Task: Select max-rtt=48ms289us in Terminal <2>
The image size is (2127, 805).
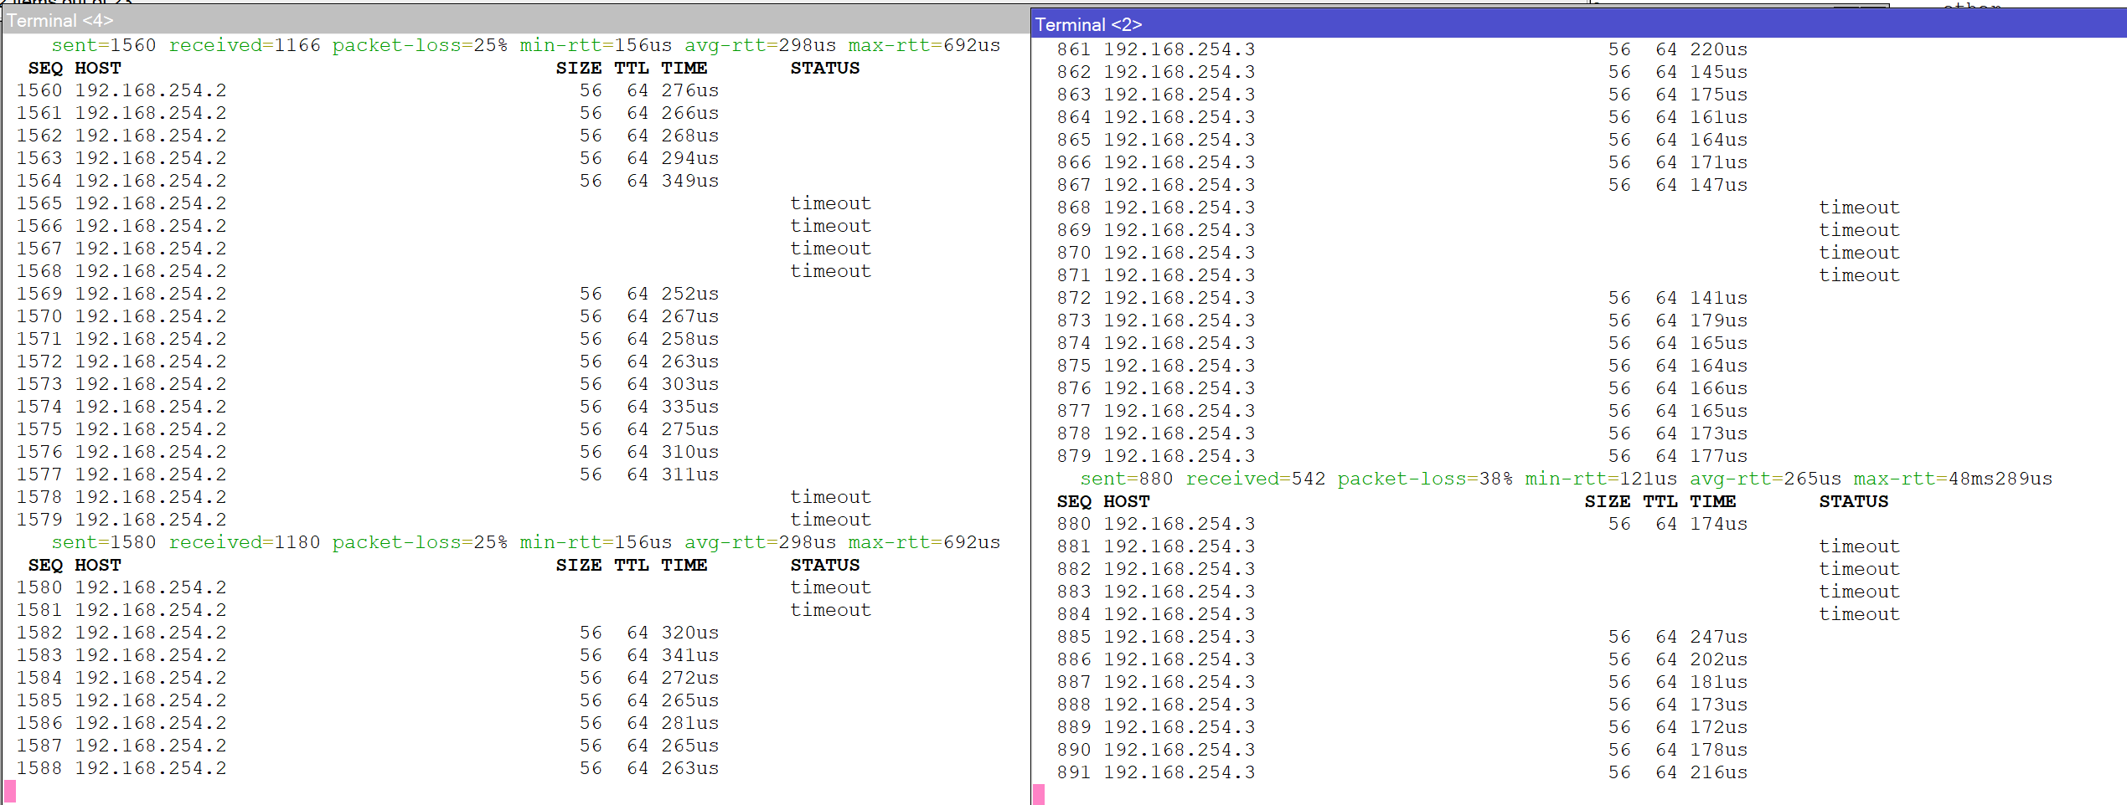Action: [x=1953, y=479]
